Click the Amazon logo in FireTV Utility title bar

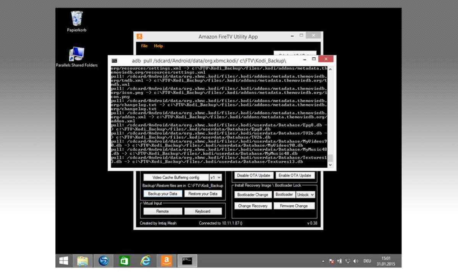(x=140, y=37)
